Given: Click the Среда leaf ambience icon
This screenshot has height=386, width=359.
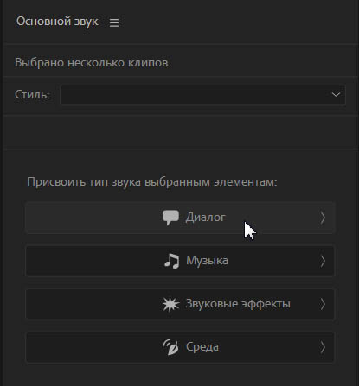Looking at the screenshot, I should [x=171, y=347].
